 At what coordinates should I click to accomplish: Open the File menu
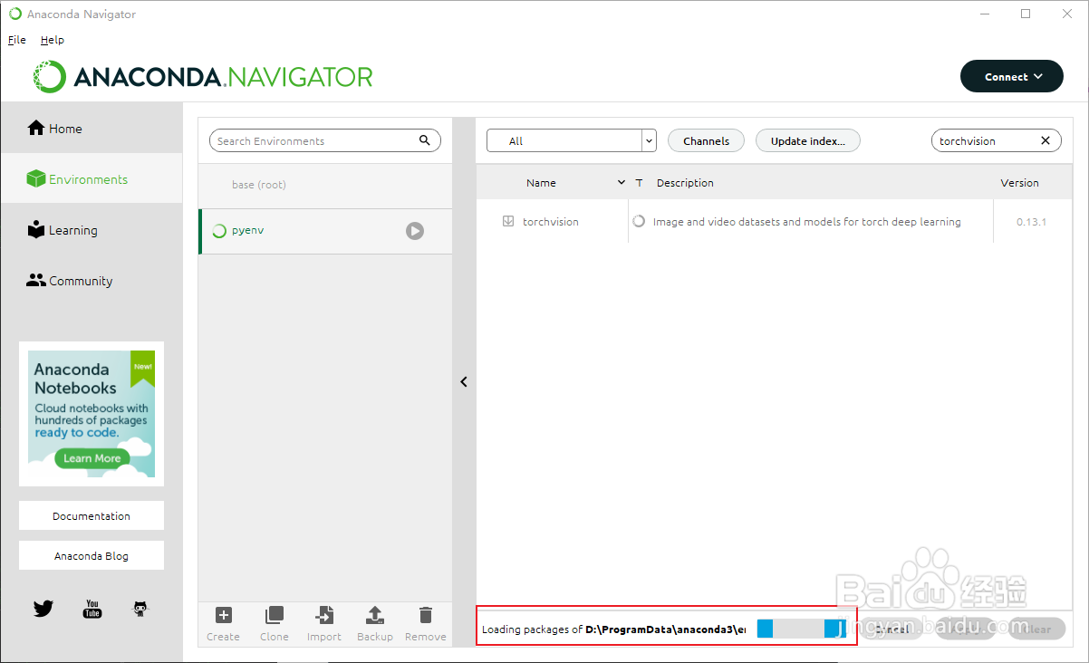[x=16, y=40]
